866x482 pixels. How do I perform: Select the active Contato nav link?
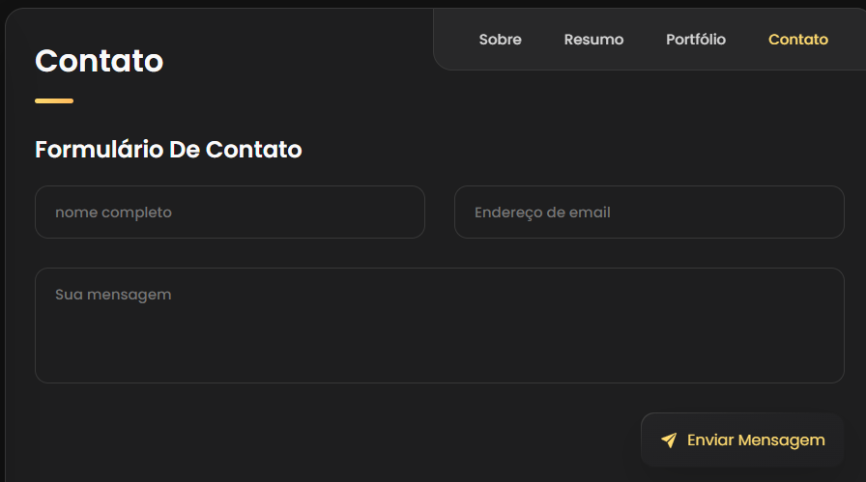798,40
